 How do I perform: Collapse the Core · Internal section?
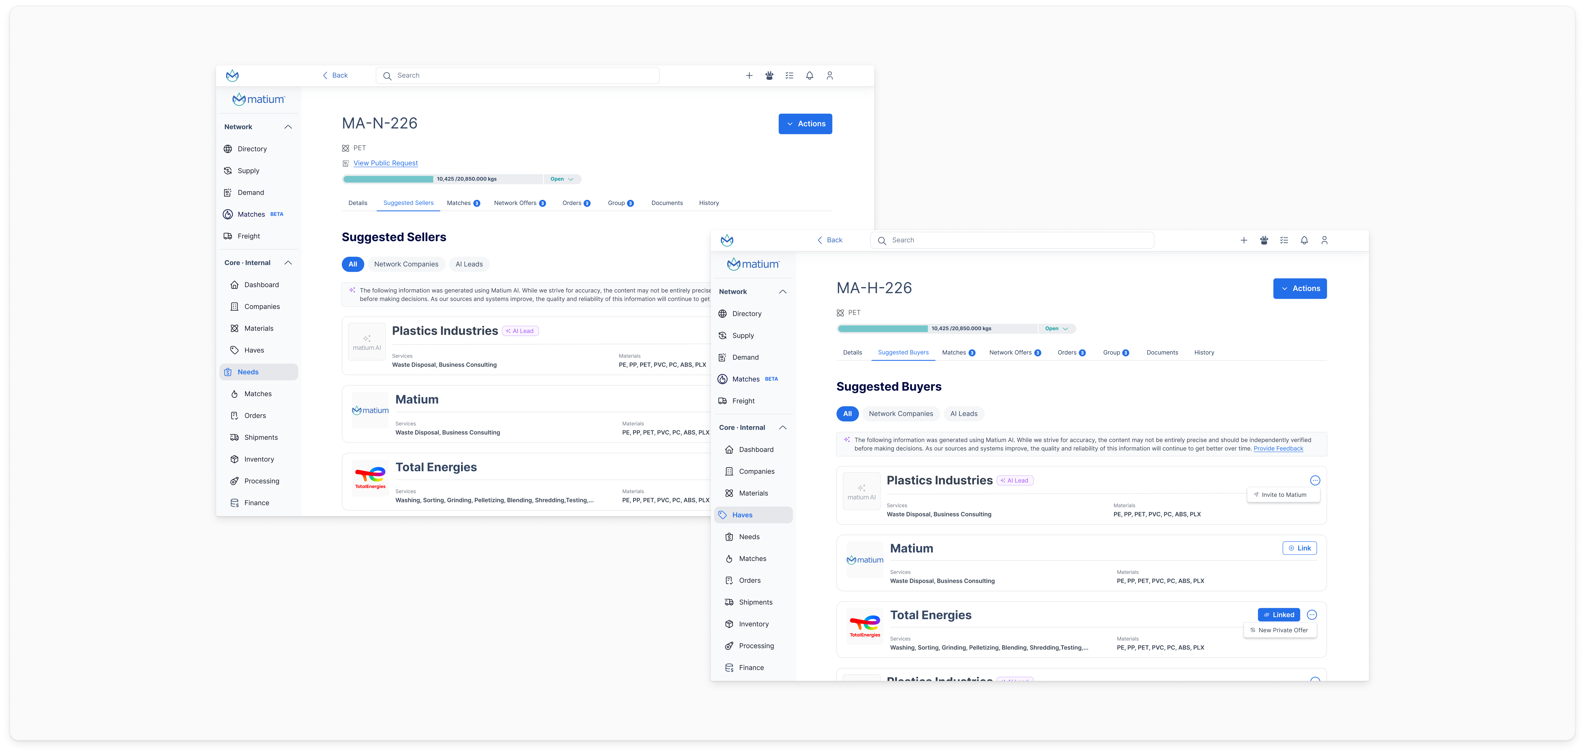tap(784, 427)
